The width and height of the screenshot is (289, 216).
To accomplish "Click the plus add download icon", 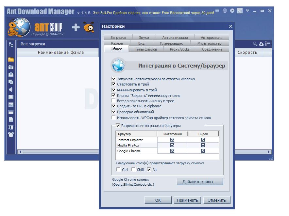I will [76, 27].
